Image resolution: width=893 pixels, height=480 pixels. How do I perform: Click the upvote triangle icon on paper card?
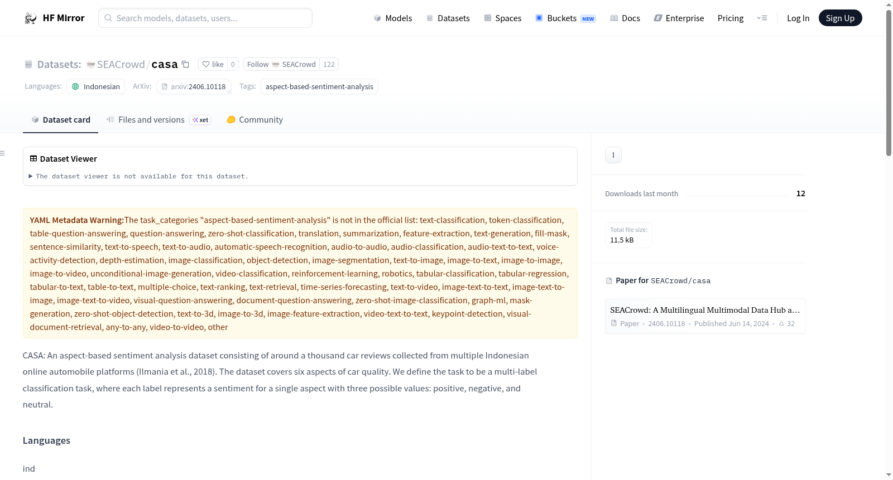[x=781, y=323]
